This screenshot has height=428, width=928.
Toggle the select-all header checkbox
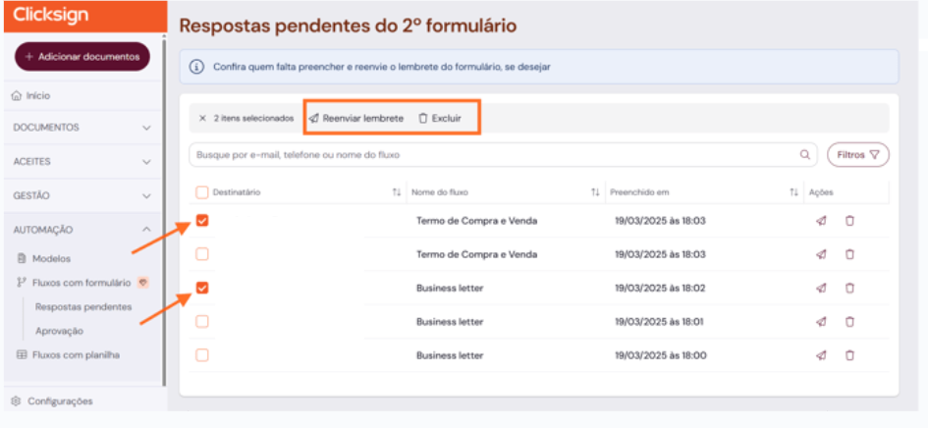click(202, 192)
